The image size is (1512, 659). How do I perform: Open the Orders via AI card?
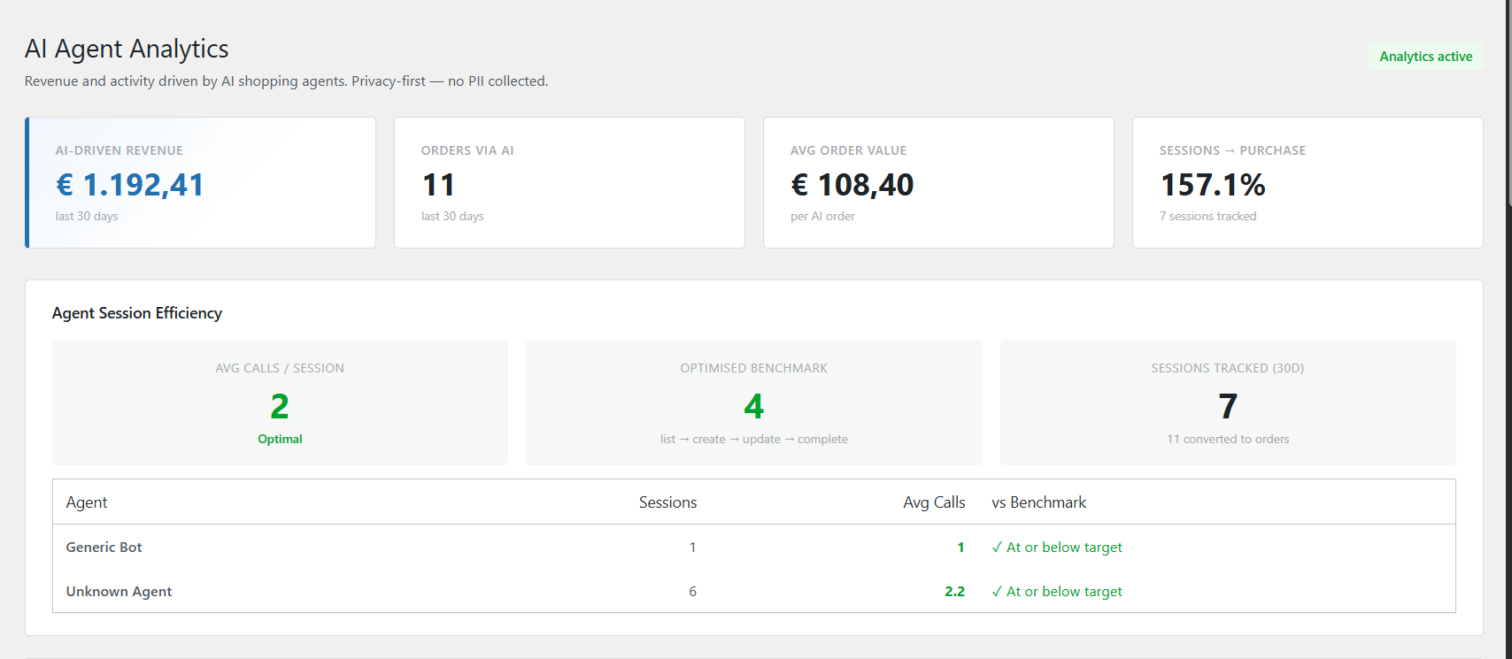(568, 183)
